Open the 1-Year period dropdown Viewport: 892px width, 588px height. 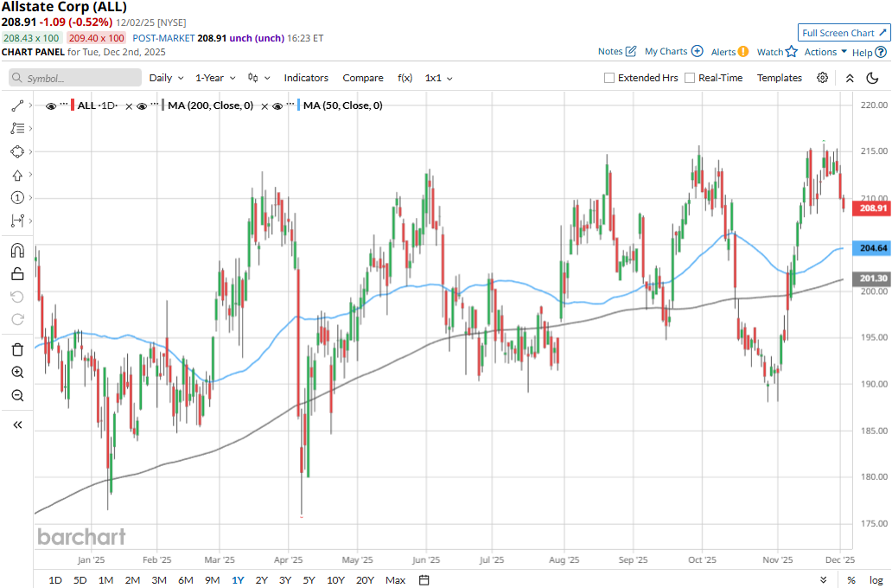215,78
